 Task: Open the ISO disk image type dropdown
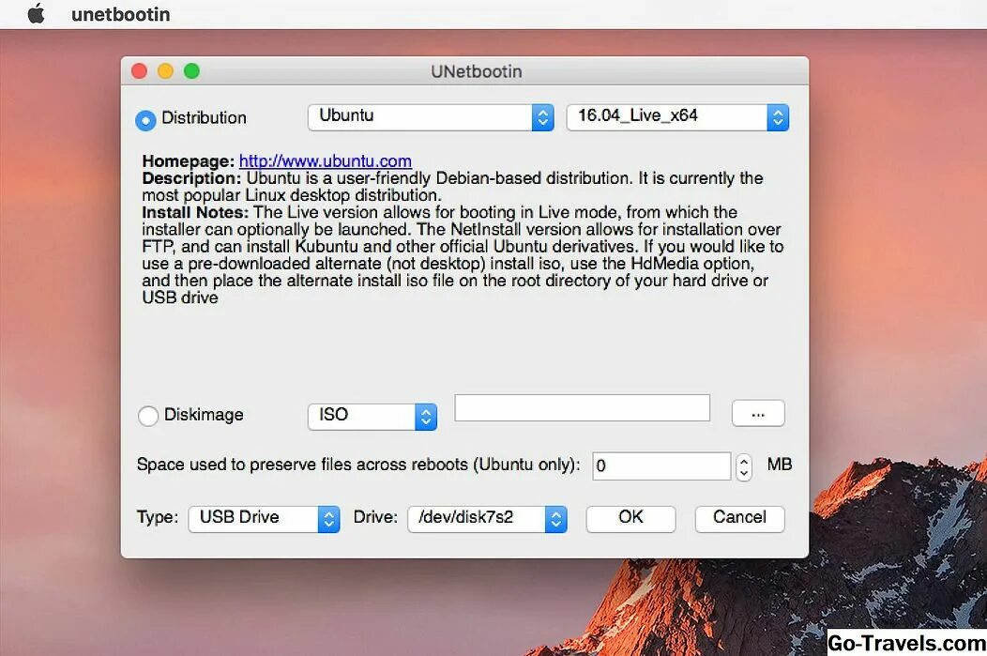pyautogui.click(x=372, y=416)
